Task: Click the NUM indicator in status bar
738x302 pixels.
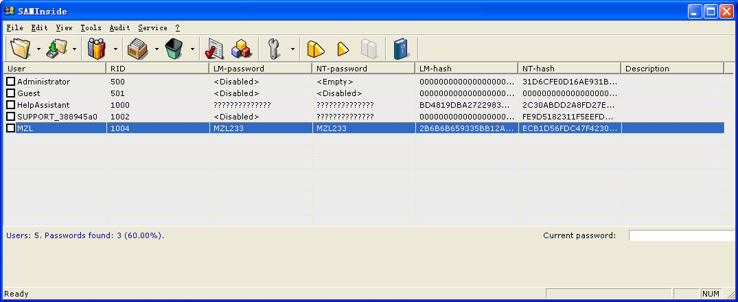Action: [711, 294]
